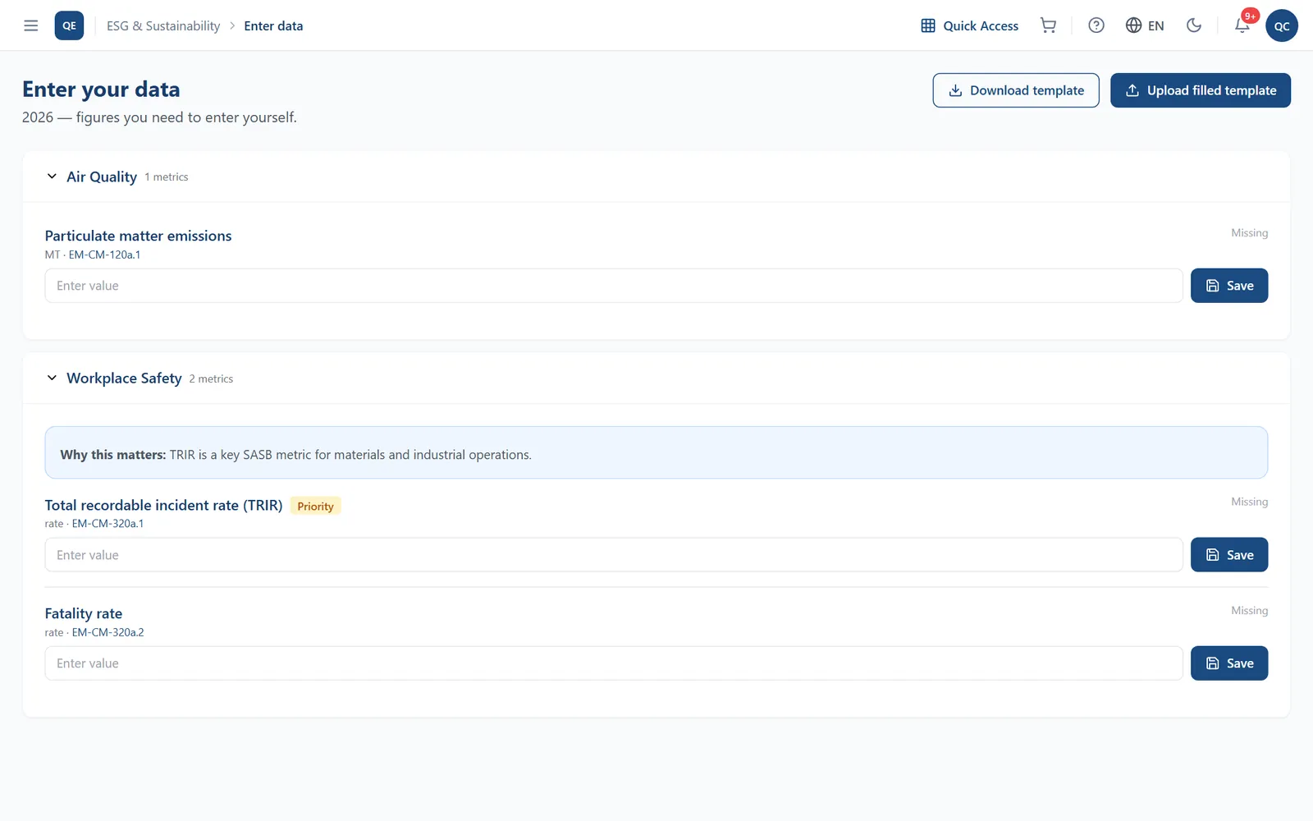1313x821 pixels.
Task: Save Particulate matter emissions value
Action: 1229,286
